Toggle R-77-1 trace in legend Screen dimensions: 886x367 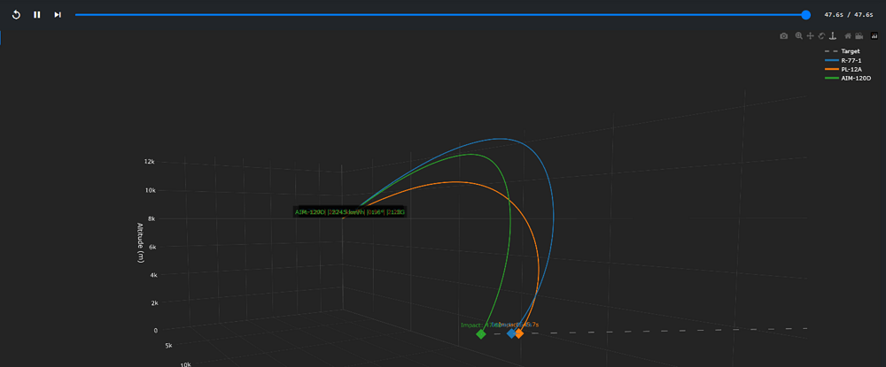point(843,60)
